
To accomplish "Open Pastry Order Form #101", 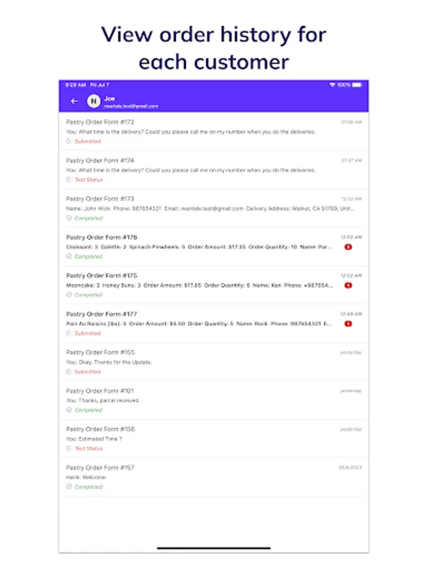I will (214, 400).
